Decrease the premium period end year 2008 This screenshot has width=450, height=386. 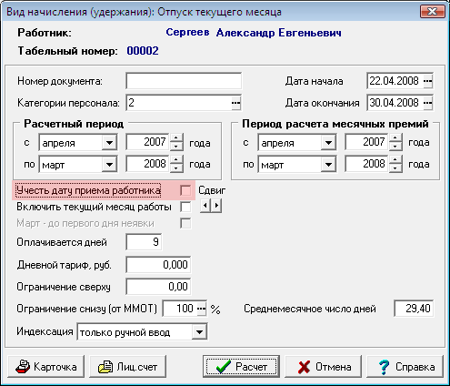395,168
